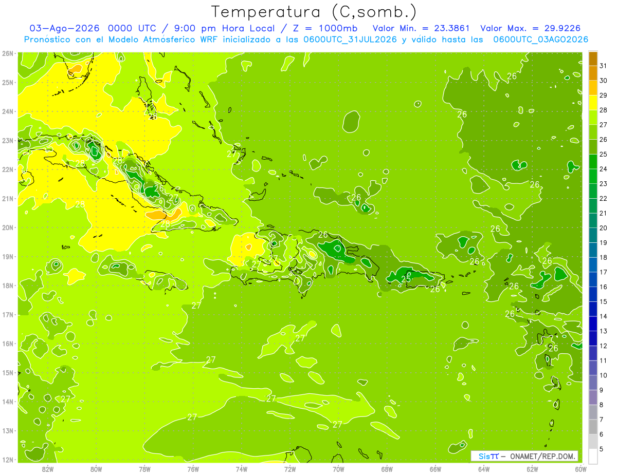
Task: Click the 'Valor Min. = 23.3861' readout
Action: click(421, 28)
